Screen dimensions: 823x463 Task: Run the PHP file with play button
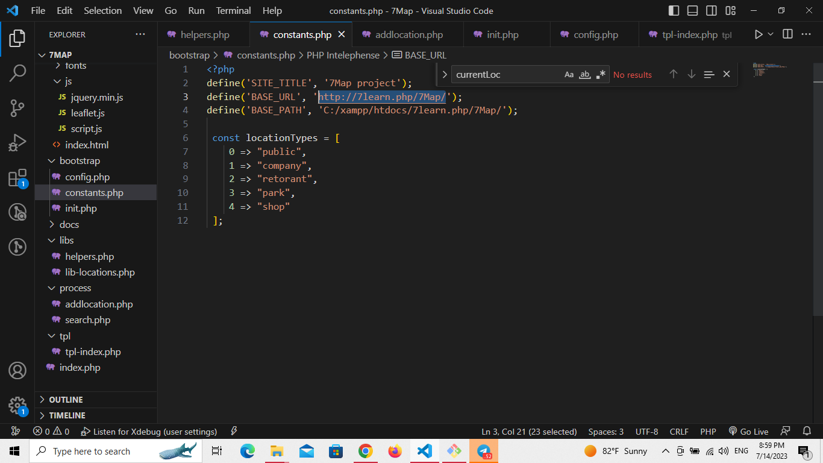tap(759, 34)
